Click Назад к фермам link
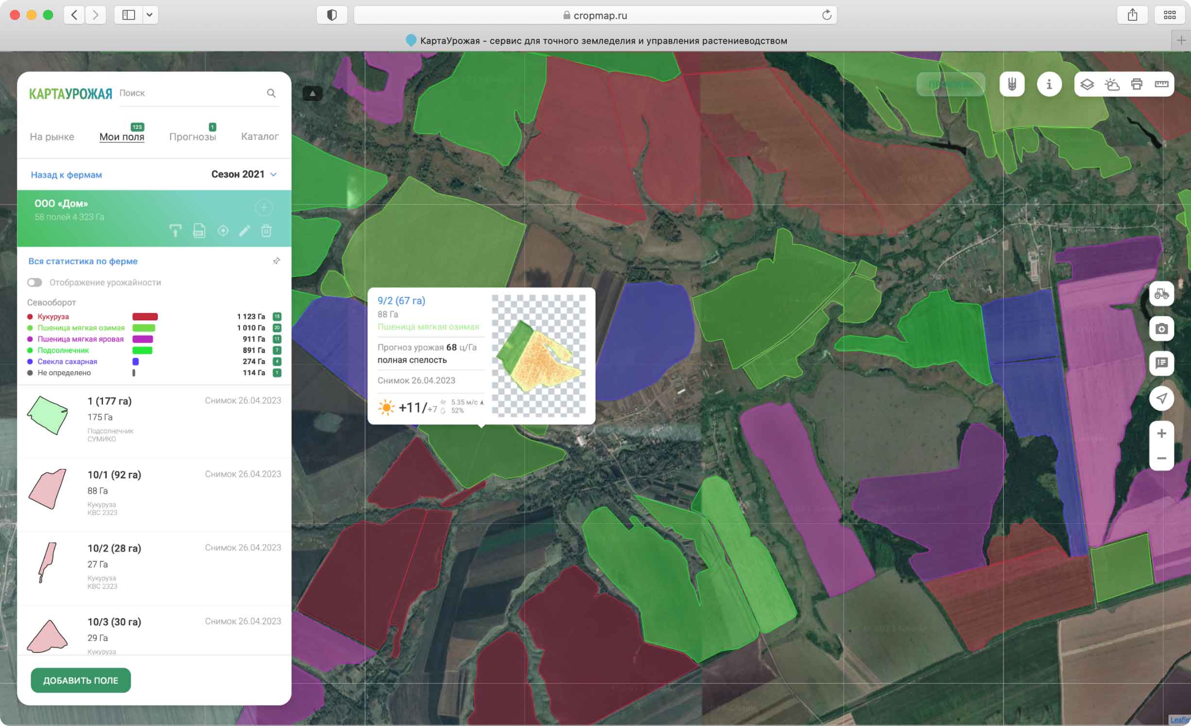The height and width of the screenshot is (726, 1191). pos(67,174)
